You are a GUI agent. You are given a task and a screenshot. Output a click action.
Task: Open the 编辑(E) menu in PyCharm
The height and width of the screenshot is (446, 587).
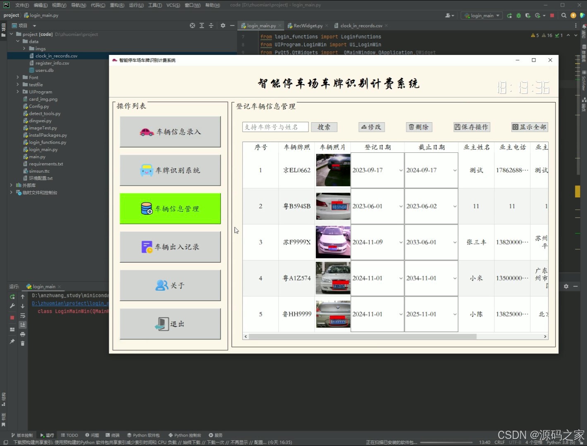tap(41, 5)
